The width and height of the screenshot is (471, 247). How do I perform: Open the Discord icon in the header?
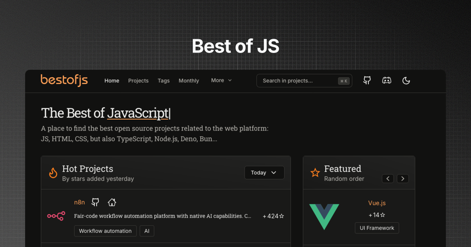pyautogui.click(x=387, y=80)
